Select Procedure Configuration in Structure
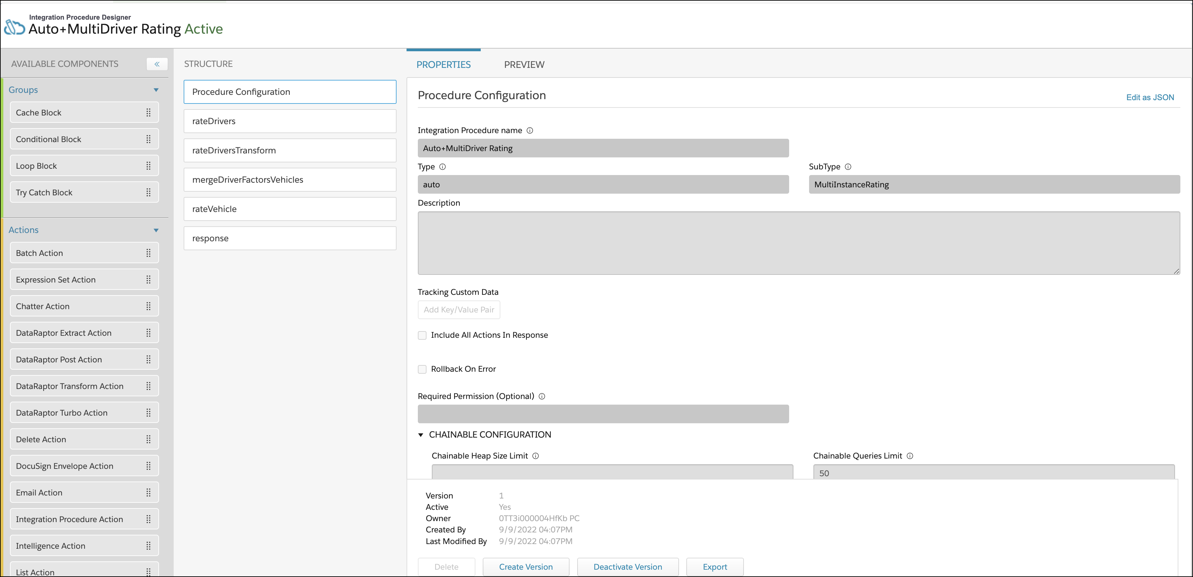Viewport: 1193px width, 577px height. (290, 92)
